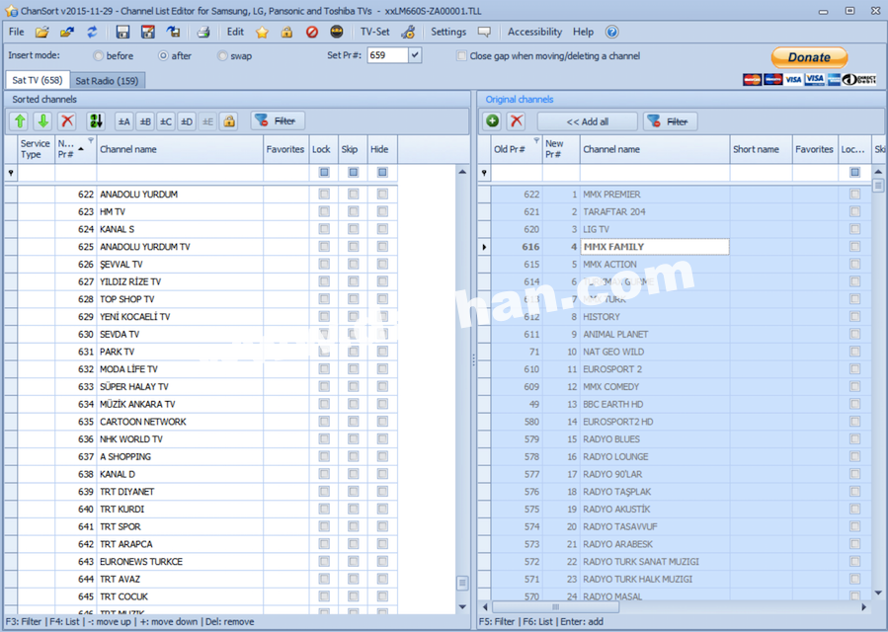Click the restore backup icon
The image size is (888, 632).
(173, 33)
